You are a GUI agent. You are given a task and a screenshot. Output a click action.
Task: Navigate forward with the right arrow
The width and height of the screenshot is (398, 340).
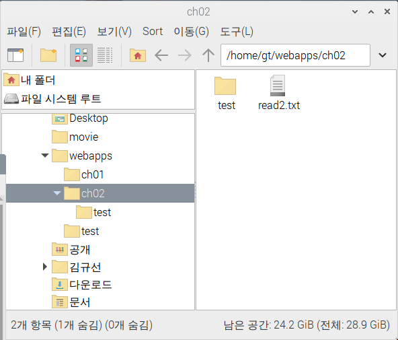click(x=185, y=55)
